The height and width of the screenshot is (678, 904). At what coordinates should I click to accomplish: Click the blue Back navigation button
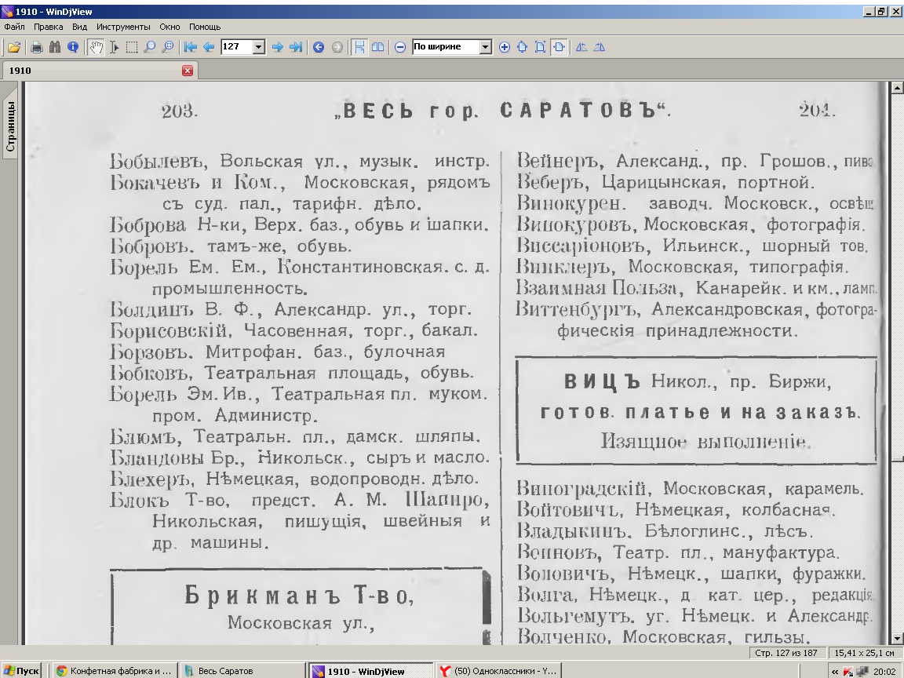point(319,47)
